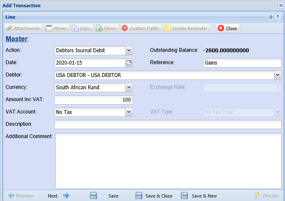Viewport: 285px width, 201px height.
Task: Open the date picker calendar icon
Action: tap(129, 63)
